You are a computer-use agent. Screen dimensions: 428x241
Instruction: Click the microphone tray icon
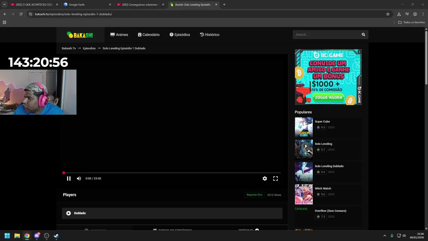tap(392, 236)
